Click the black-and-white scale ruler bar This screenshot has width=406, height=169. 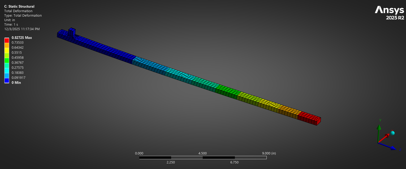coord(203,158)
